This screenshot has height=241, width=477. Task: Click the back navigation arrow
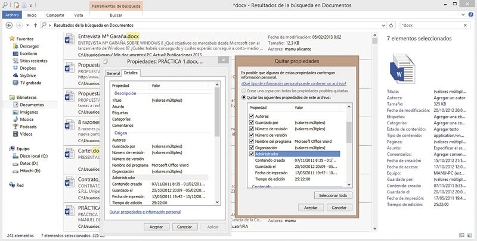9,26
